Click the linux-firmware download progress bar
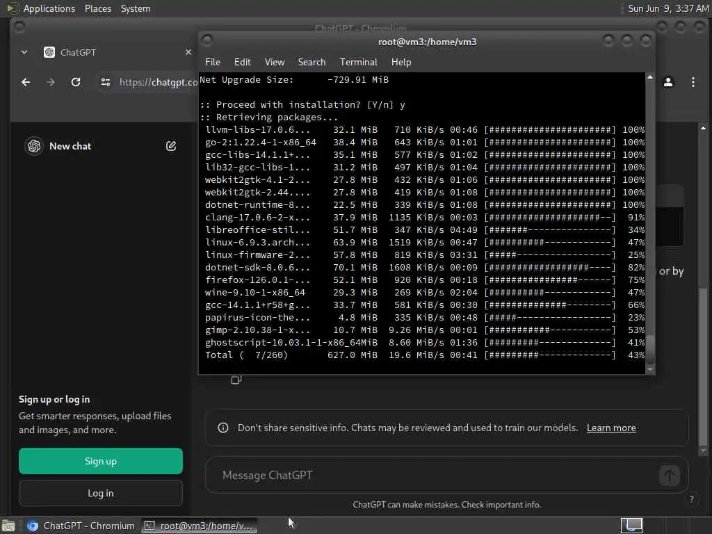 [x=550, y=254]
